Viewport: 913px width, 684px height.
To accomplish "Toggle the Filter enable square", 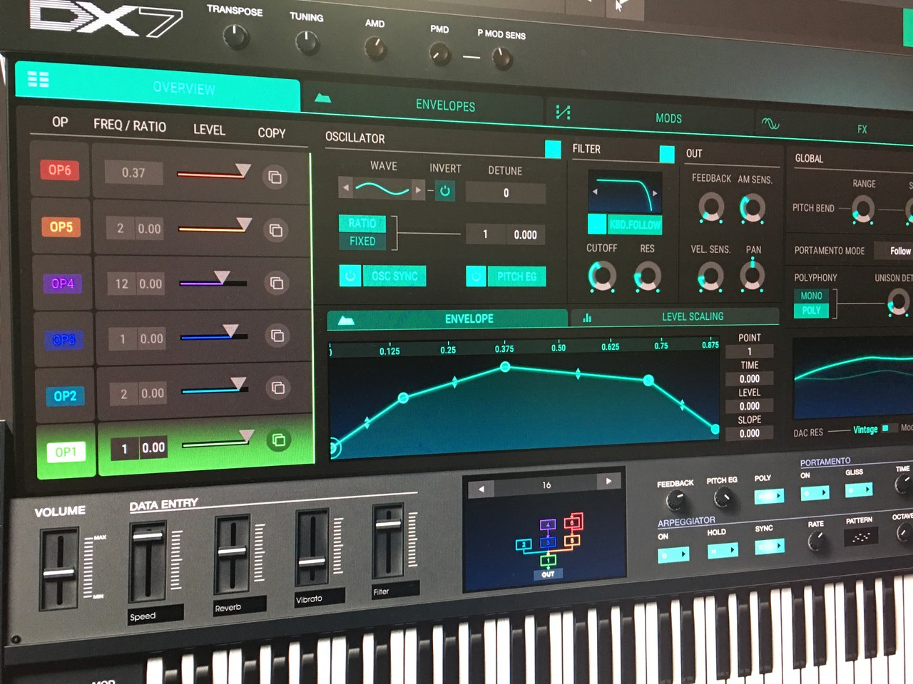I will (x=667, y=154).
